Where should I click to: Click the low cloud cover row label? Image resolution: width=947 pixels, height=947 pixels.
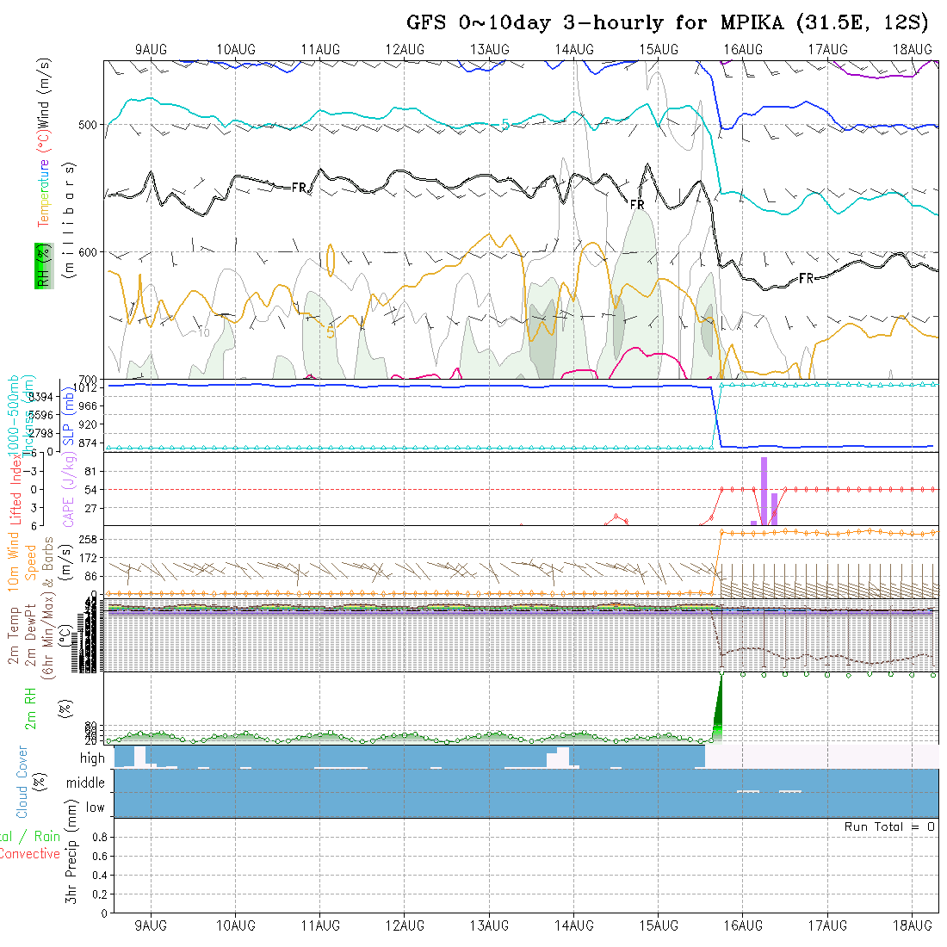click(96, 808)
